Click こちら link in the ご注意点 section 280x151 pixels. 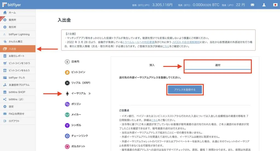[x=154, y=120]
